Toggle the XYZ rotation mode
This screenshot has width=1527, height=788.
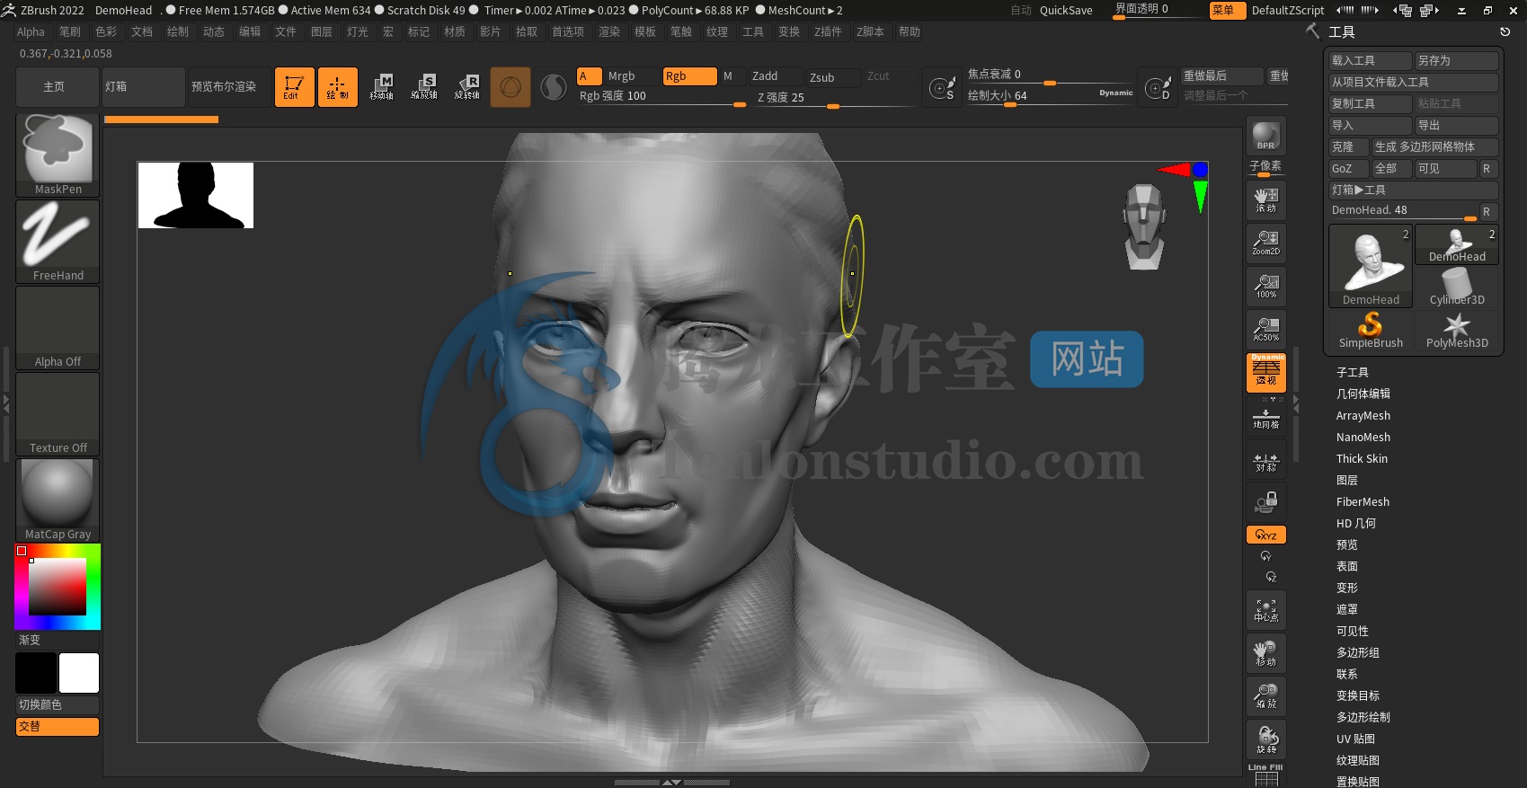point(1265,535)
